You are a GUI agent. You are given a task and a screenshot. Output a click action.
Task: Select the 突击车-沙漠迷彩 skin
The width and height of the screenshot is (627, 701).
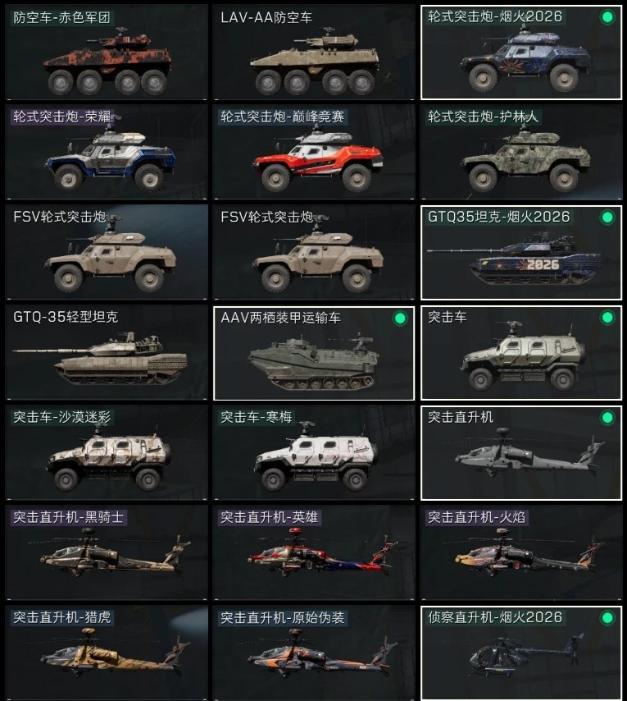[x=107, y=452]
